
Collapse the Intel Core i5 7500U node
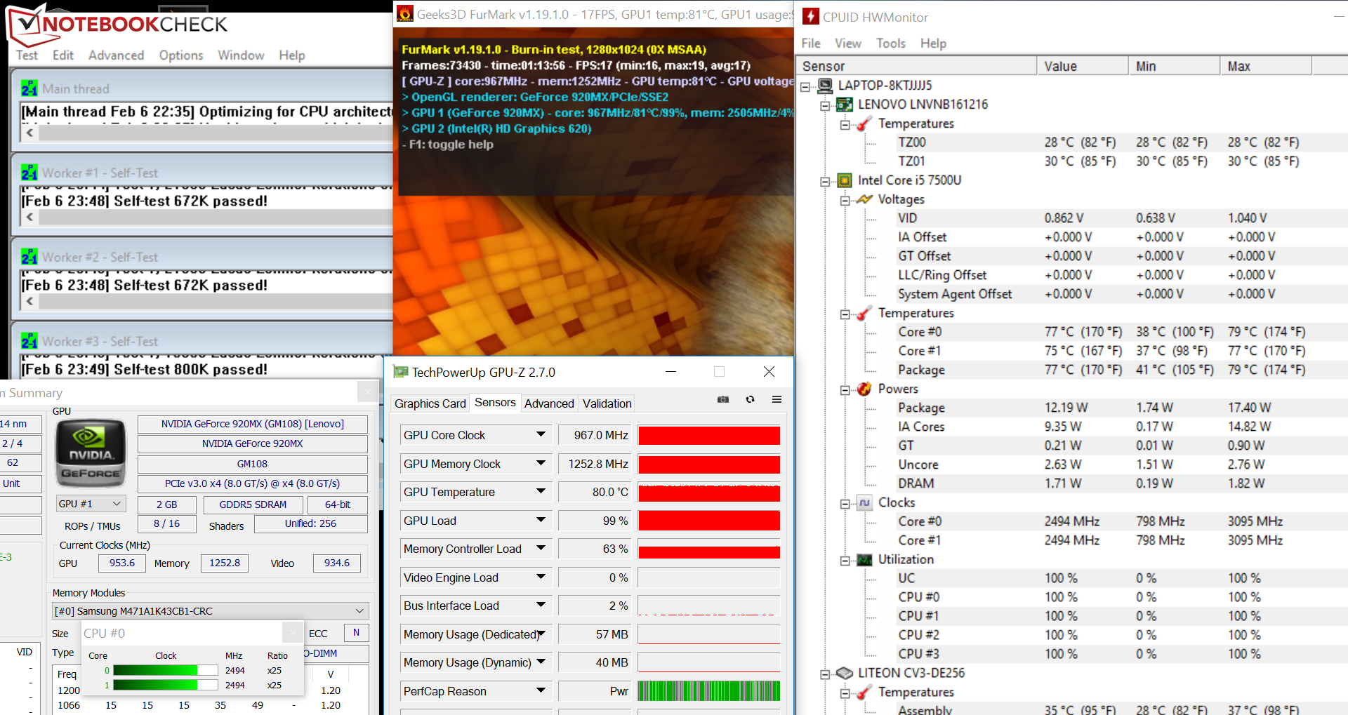[x=825, y=181]
